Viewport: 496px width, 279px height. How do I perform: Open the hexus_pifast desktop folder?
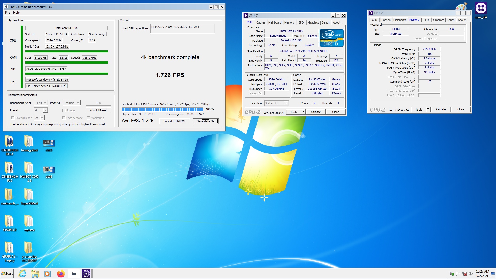click(29, 143)
